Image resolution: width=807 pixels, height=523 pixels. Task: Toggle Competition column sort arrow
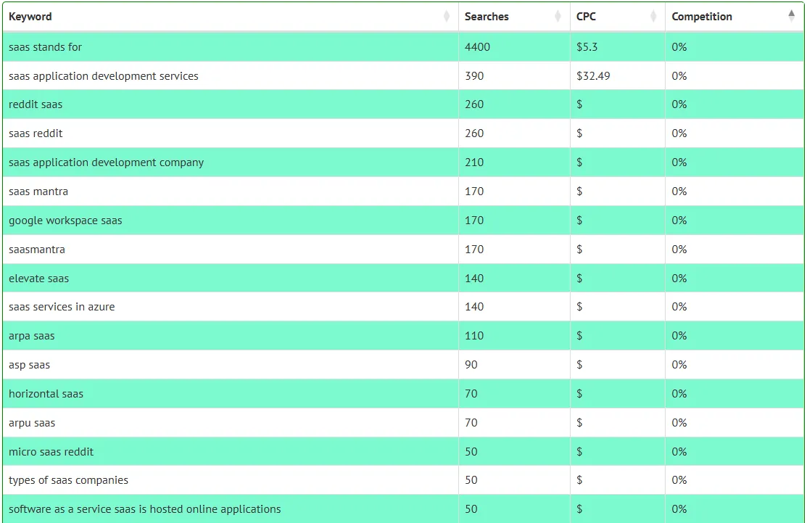point(792,17)
